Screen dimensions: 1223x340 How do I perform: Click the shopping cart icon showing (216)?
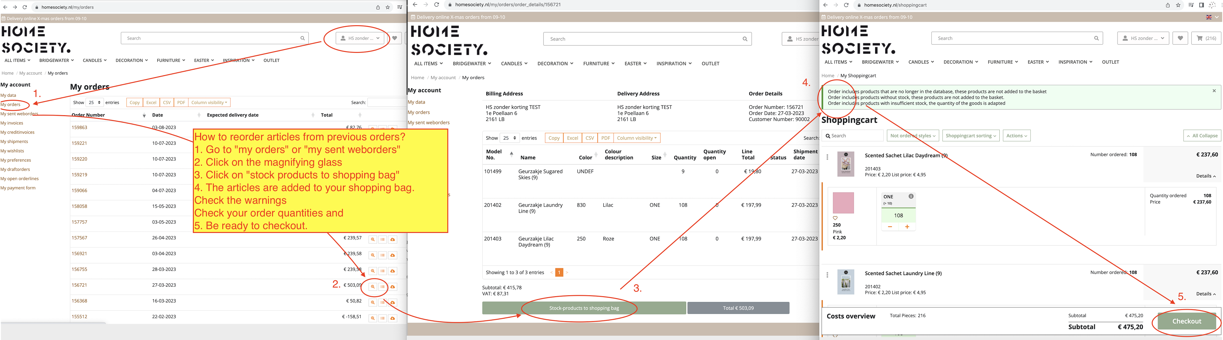[1206, 38]
